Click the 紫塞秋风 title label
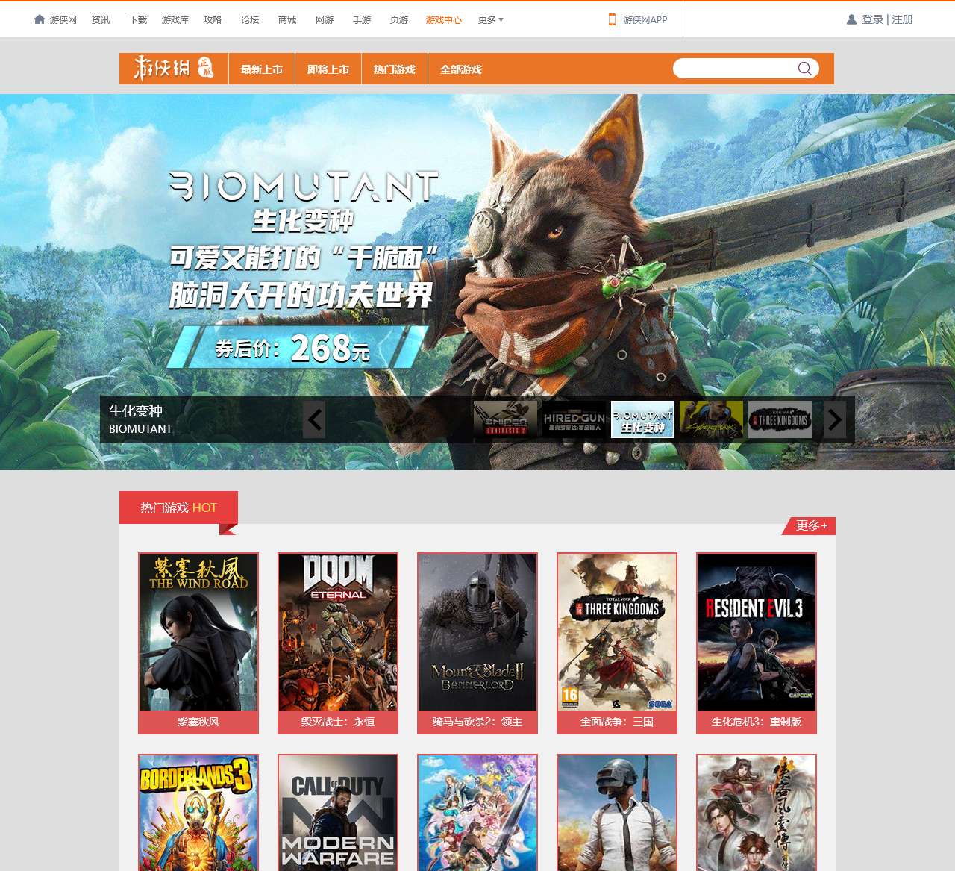This screenshot has width=955, height=871. pos(198,722)
